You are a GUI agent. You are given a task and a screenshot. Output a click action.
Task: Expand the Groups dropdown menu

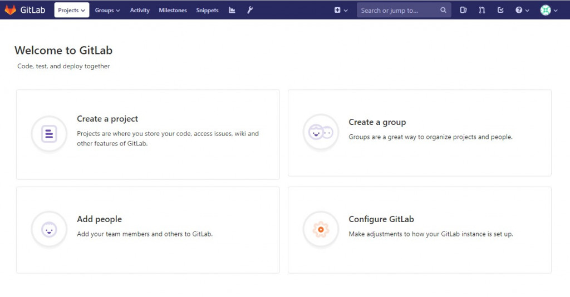point(107,10)
